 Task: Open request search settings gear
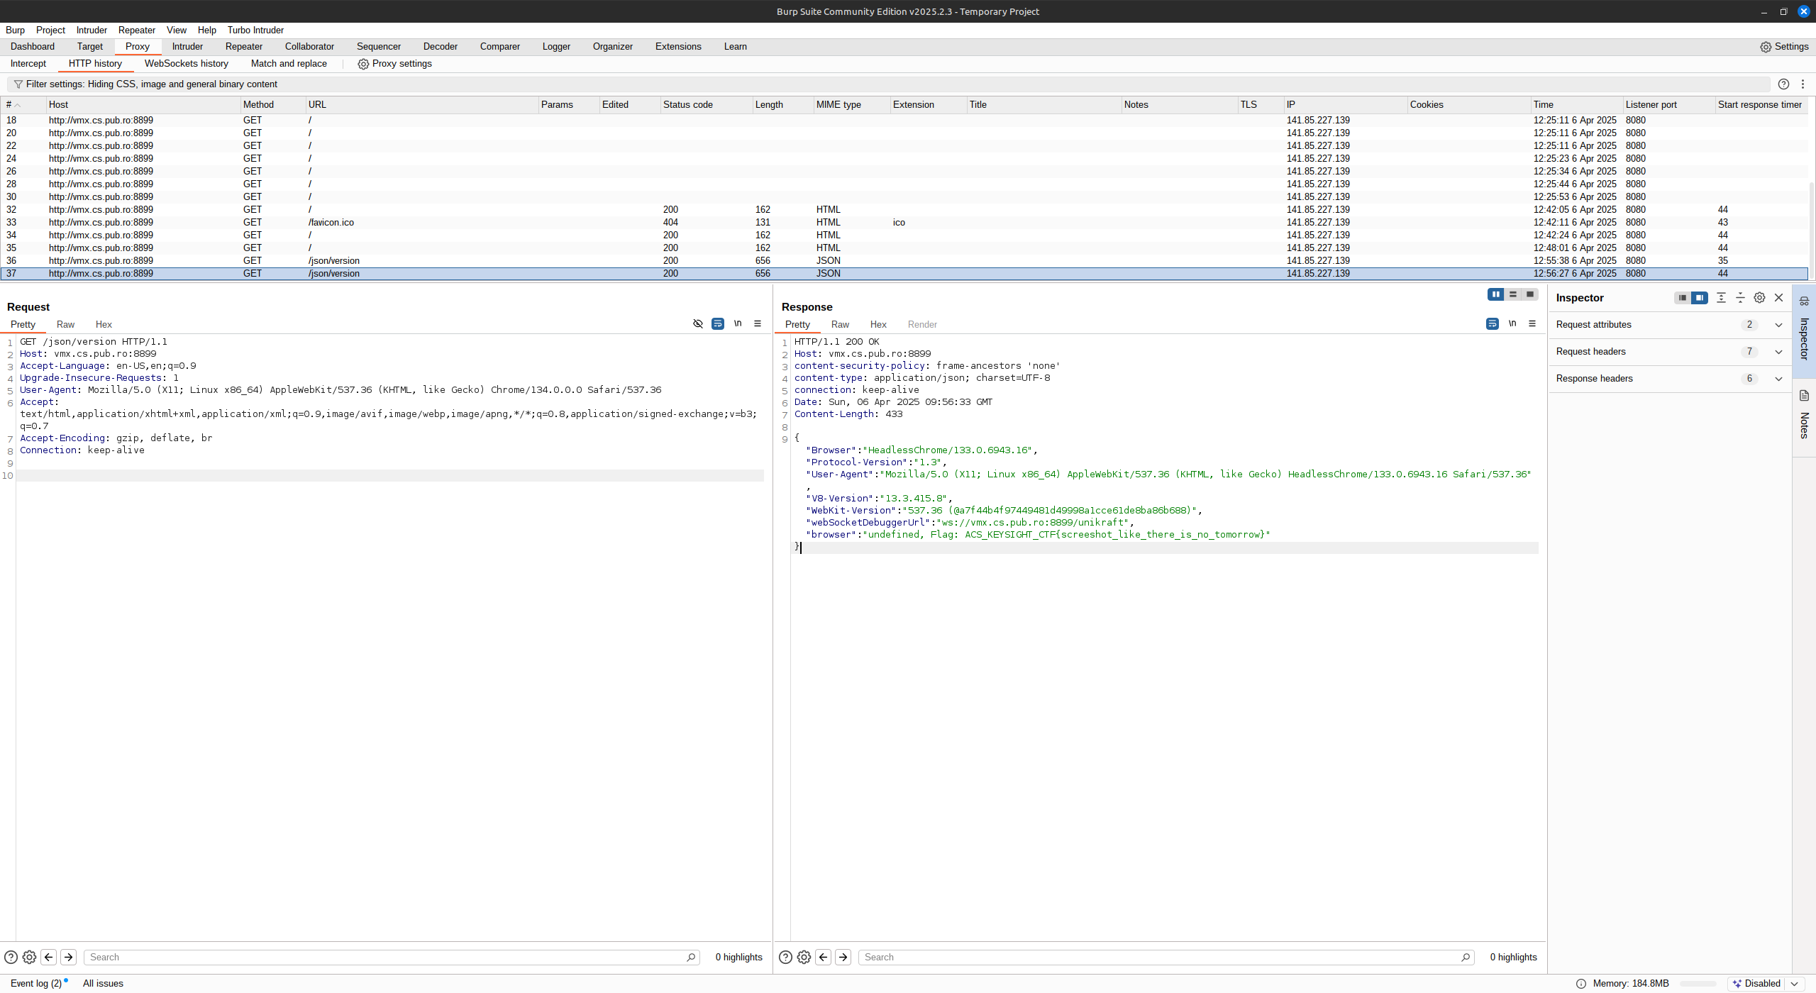pos(29,958)
